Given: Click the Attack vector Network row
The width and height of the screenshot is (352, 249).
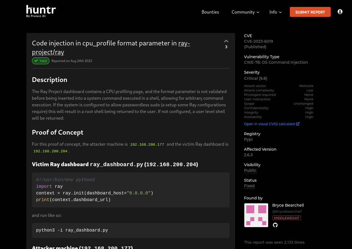Looking at the screenshot, I should [x=279, y=86].
